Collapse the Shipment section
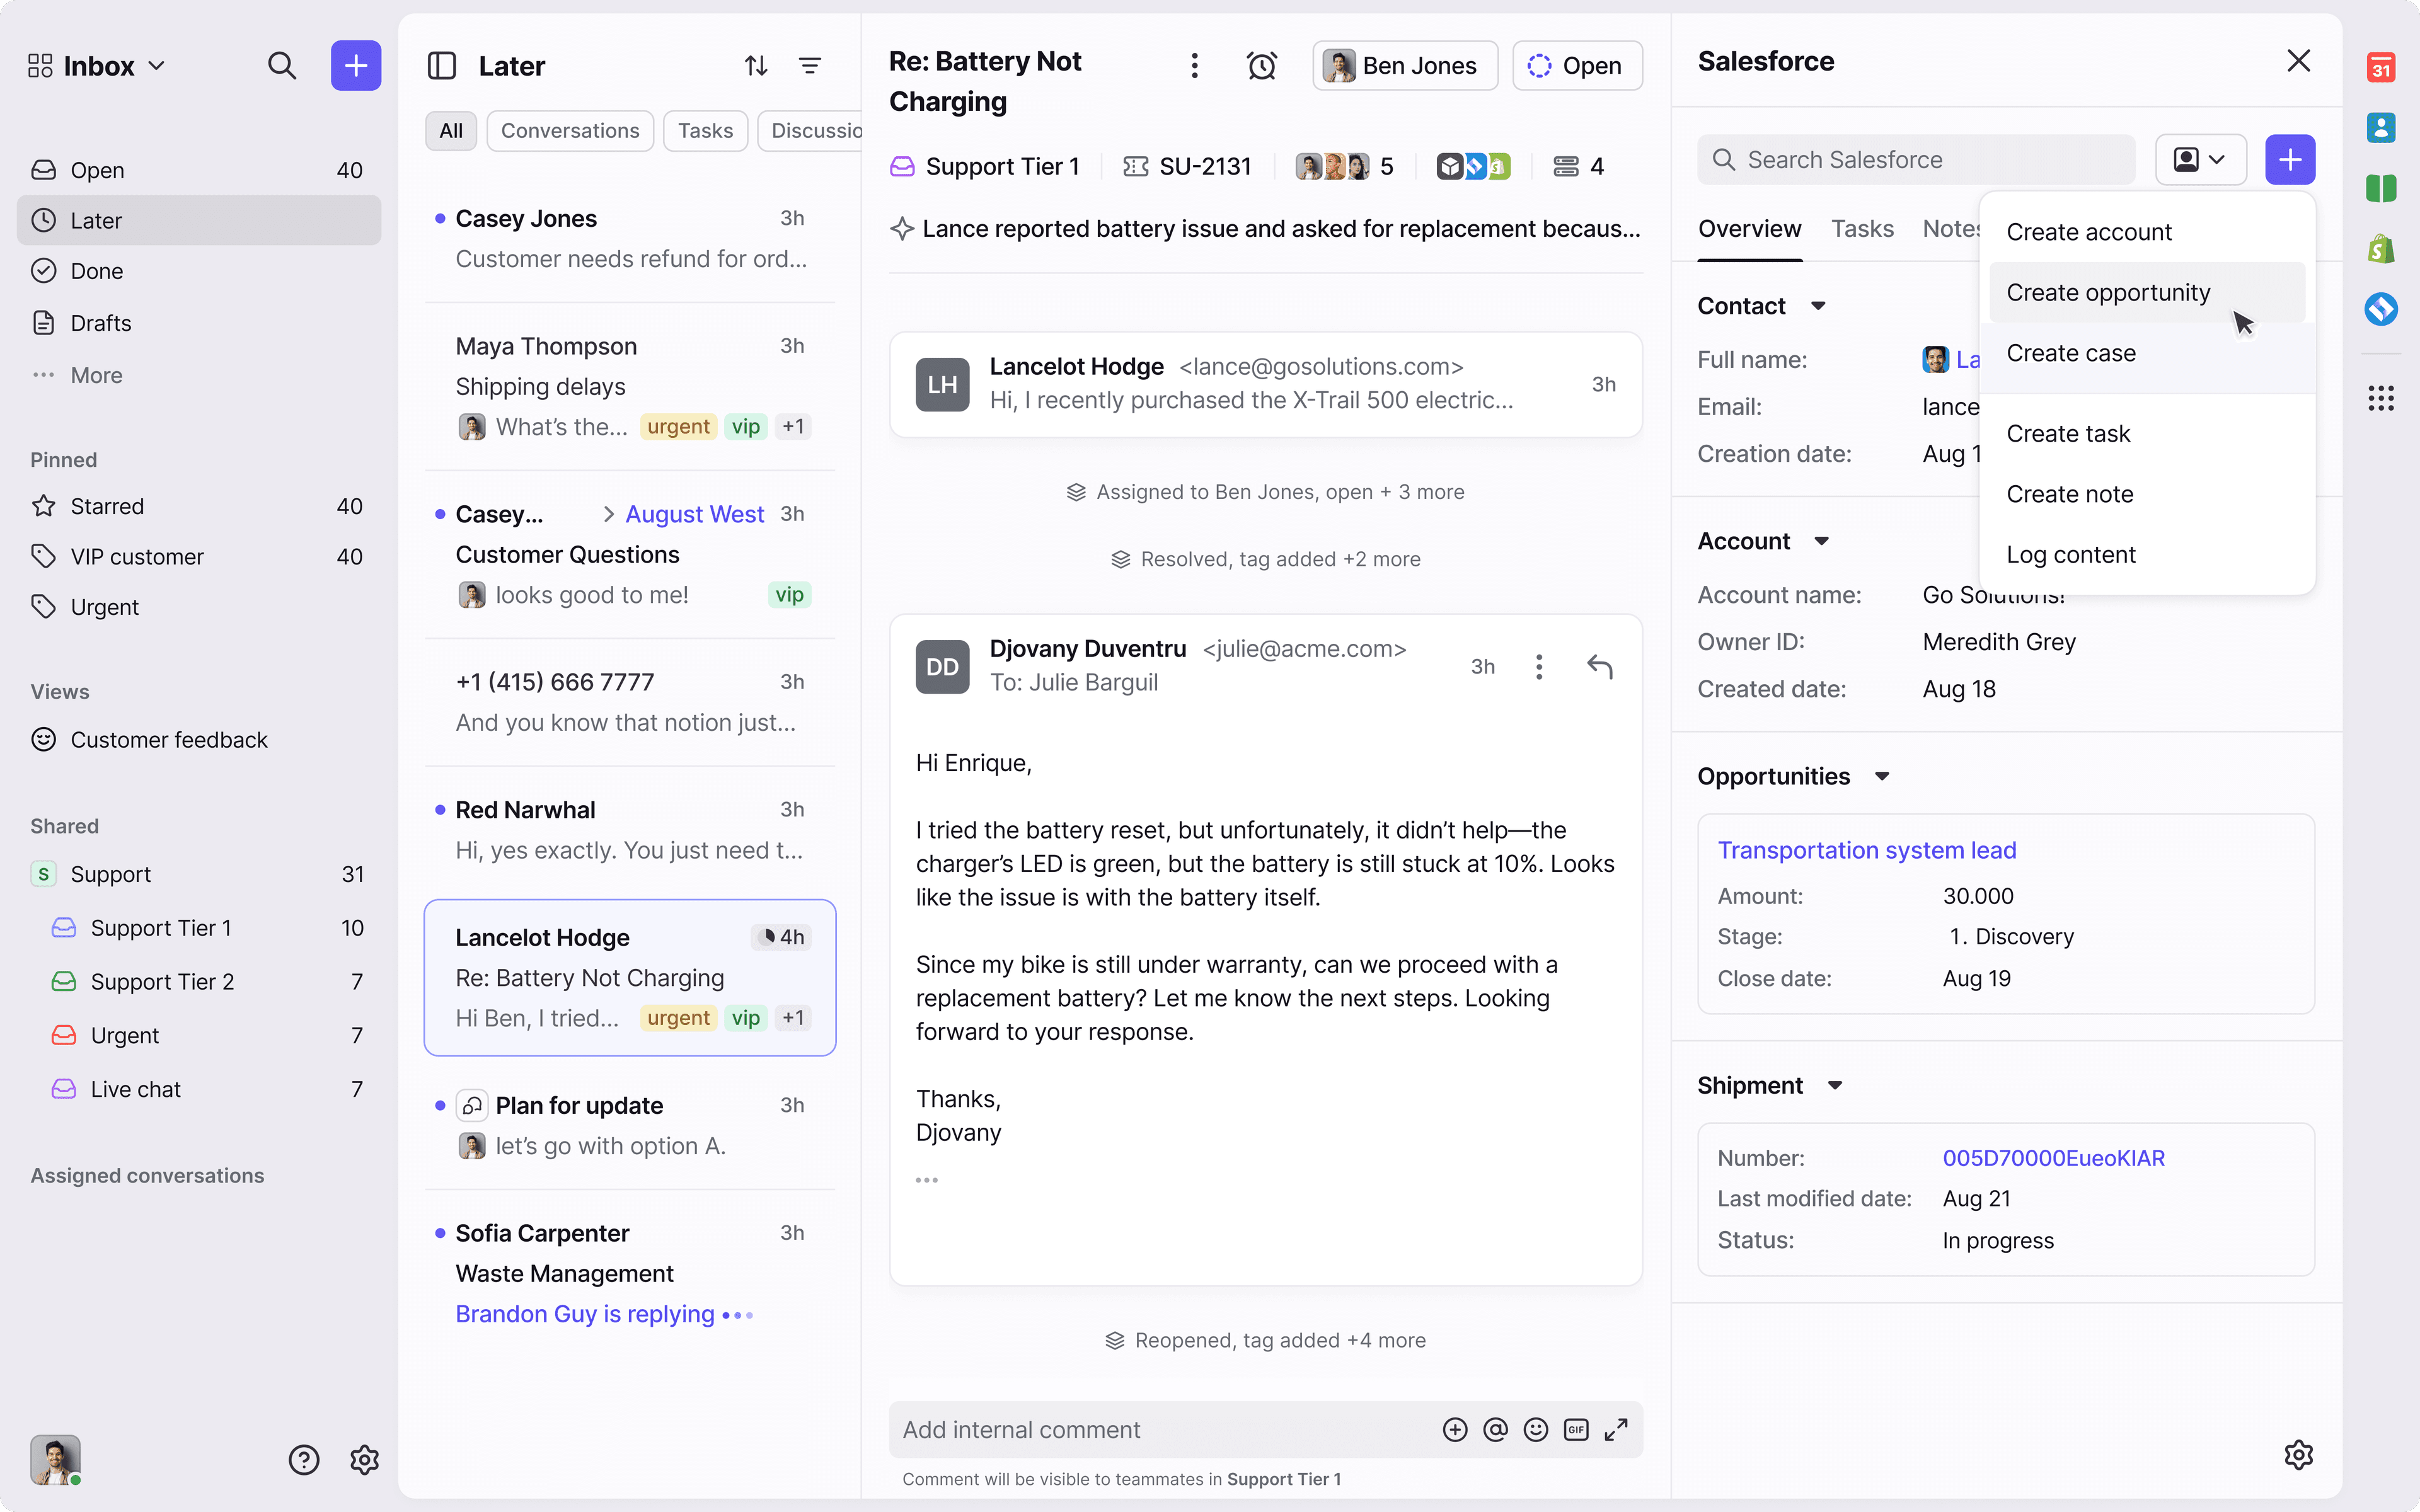The height and width of the screenshot is (1512, 2420). point(1836,1084)
